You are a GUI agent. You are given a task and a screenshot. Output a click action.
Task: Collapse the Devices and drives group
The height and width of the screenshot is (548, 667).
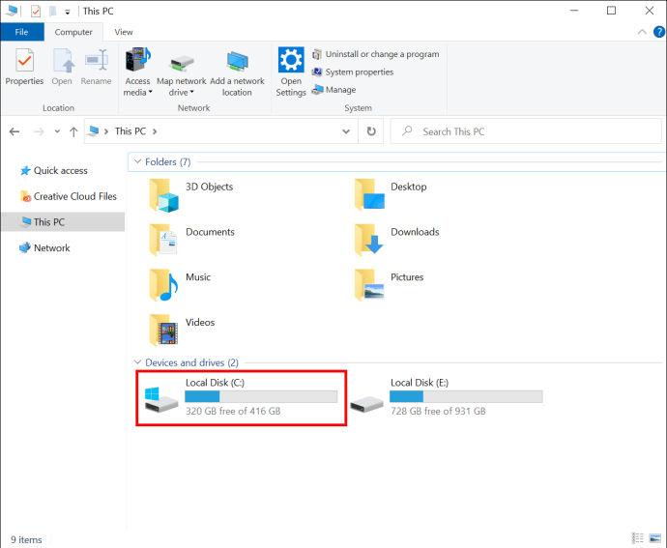coord(137,362)
